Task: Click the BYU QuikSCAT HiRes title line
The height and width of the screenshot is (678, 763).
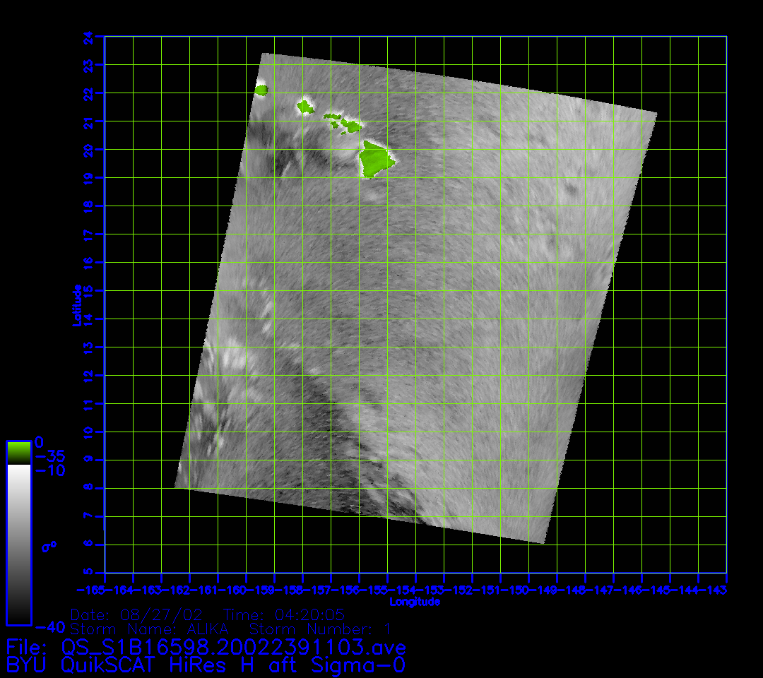Action: pyautogui.click(x=205, y=665)
